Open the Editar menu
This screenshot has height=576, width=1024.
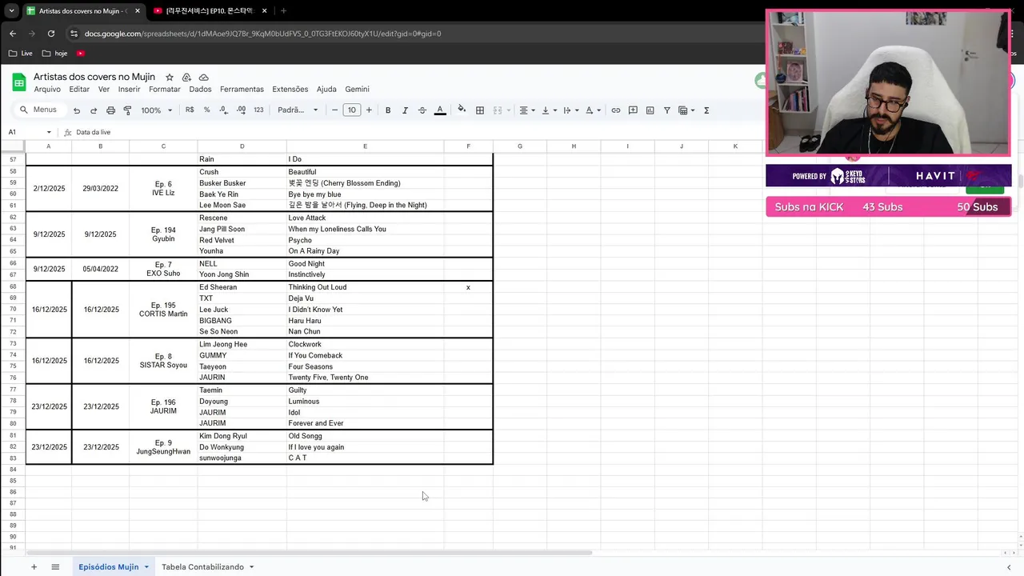(79, 89)
